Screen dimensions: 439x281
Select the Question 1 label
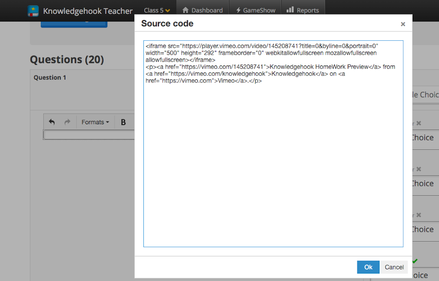[x=50, y=77]
